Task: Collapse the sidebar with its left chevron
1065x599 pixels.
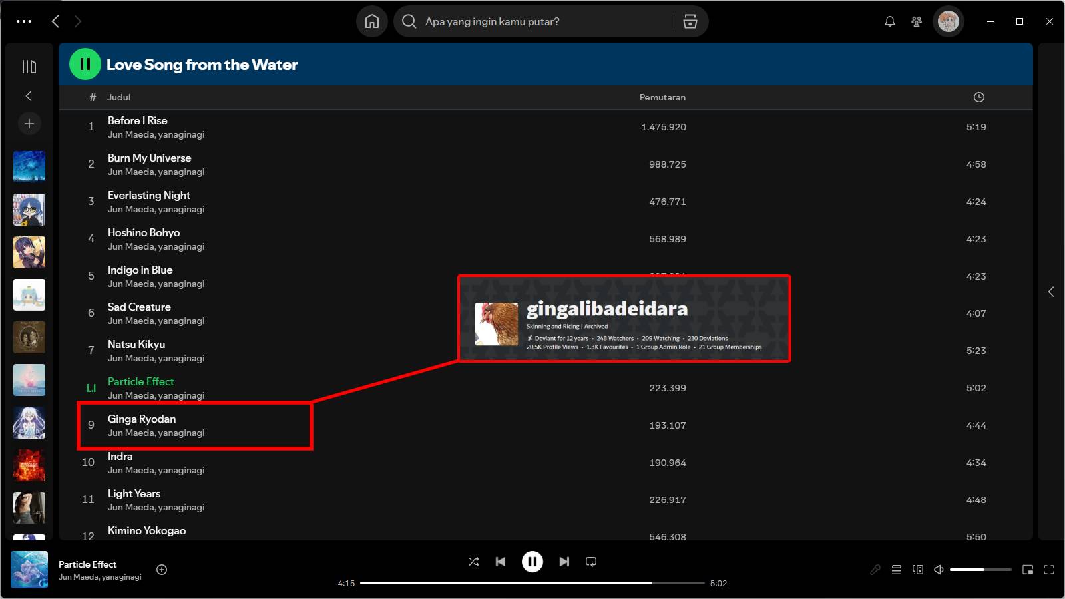Action: pos(29,96)
